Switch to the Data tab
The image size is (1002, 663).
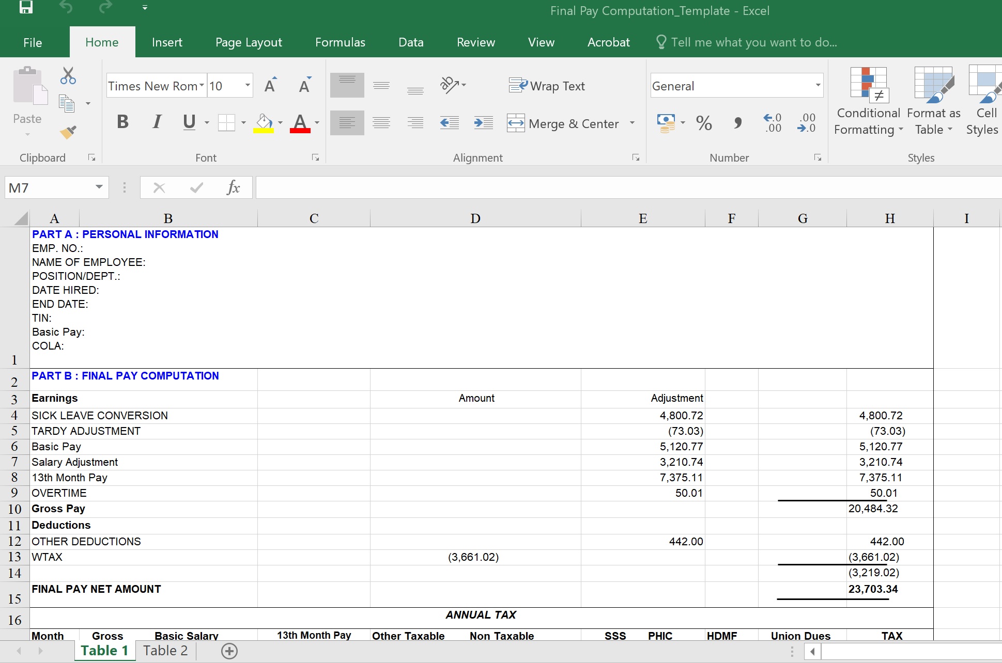coord(411,42)
